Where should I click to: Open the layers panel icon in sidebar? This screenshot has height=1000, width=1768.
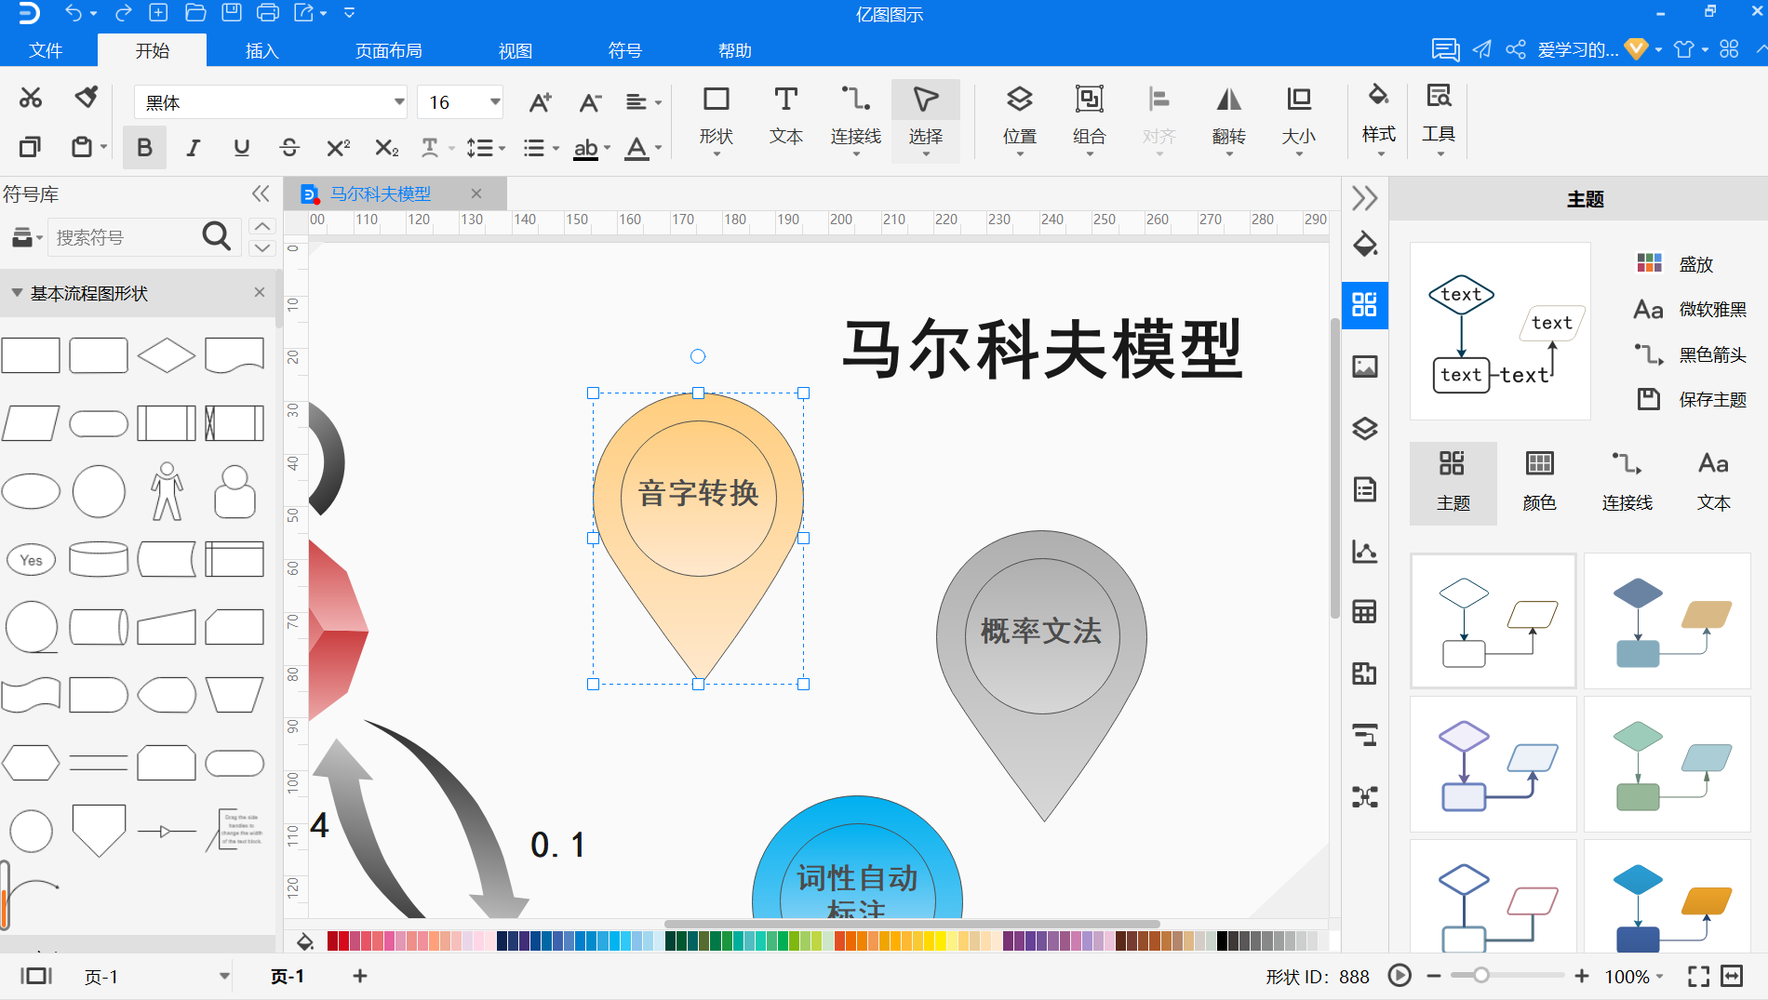click(x=1365, y=428)
